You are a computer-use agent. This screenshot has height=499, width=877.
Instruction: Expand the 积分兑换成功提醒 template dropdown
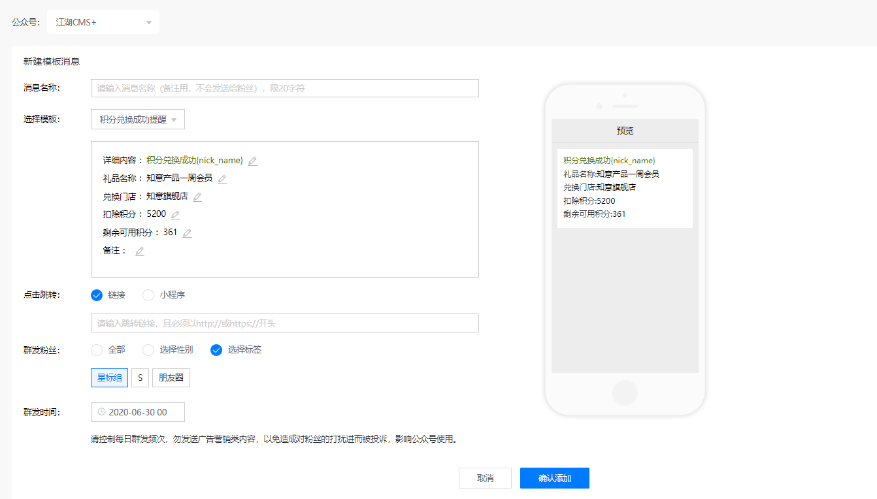(x=138, y=120)
